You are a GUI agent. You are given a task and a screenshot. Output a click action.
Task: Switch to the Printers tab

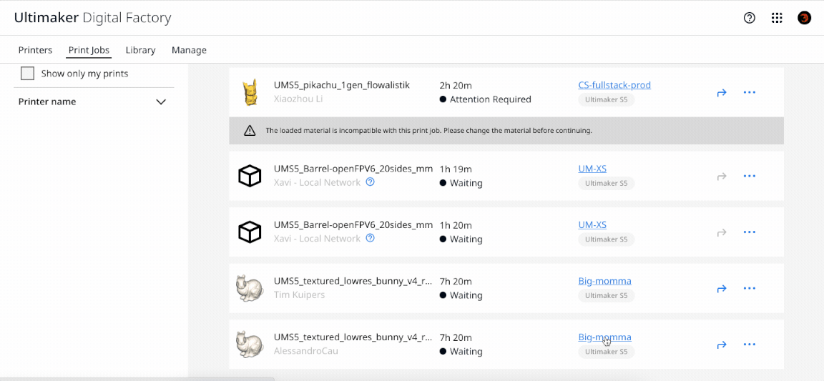35,50
